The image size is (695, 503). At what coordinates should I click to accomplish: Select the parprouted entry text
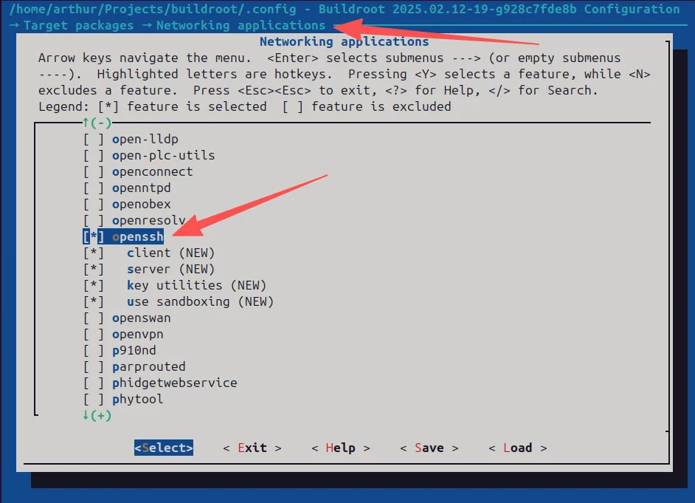[x=148, y=367]
